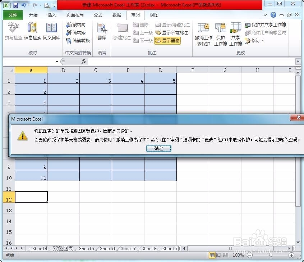Switch to Sheet5 worksheet tab
This screenshot has width=304, height=262.
coord(87,248)
